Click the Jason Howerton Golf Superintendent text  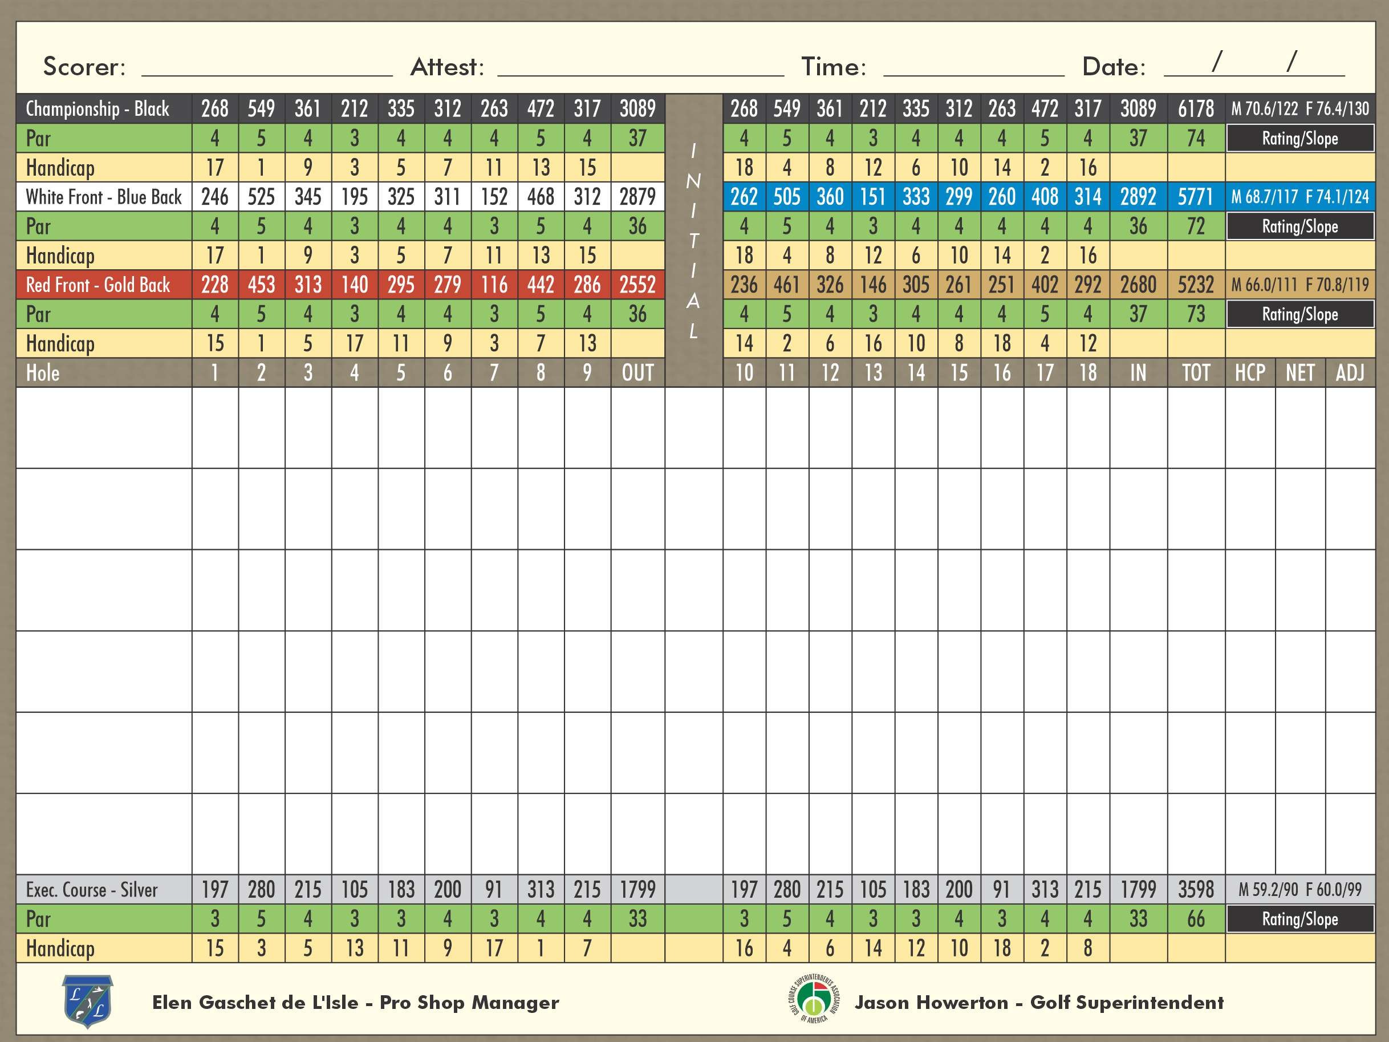[x=1038, y=1003]
